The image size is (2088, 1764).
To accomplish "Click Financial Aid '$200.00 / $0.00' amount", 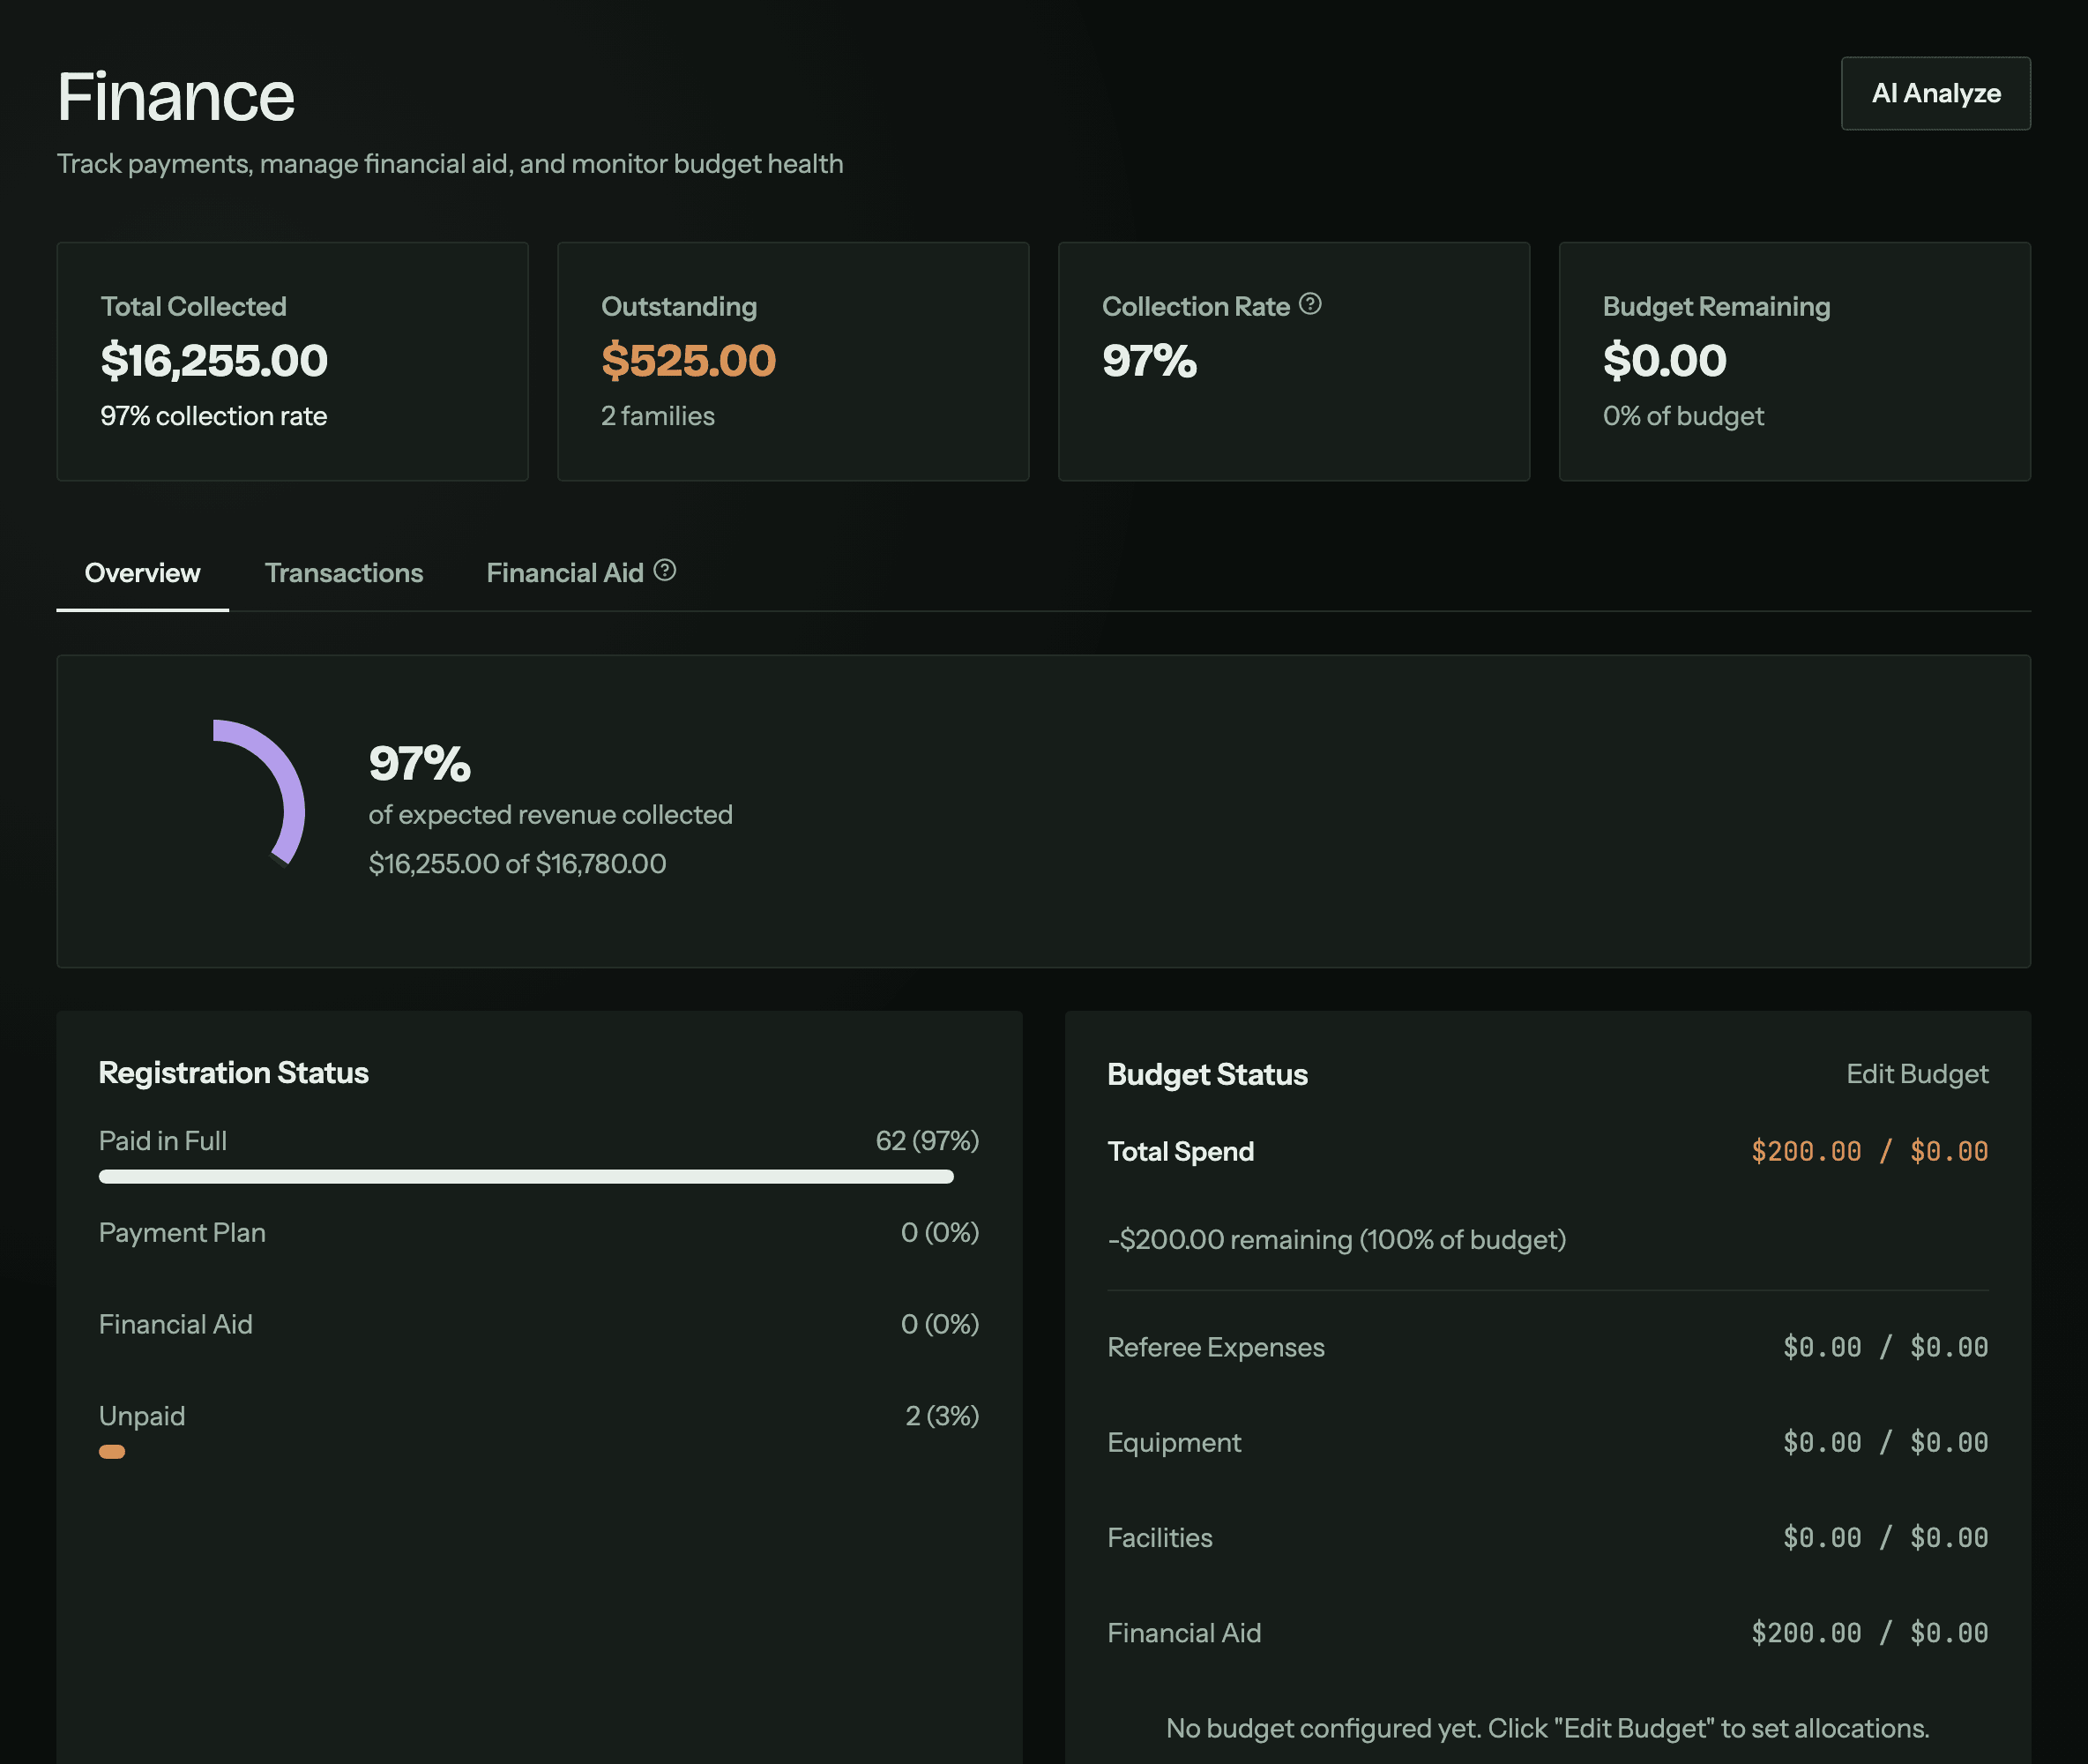I will (1869, 1634).
